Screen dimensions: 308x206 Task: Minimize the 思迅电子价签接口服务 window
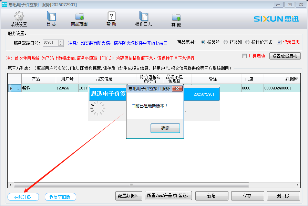[x=278, y=5]
